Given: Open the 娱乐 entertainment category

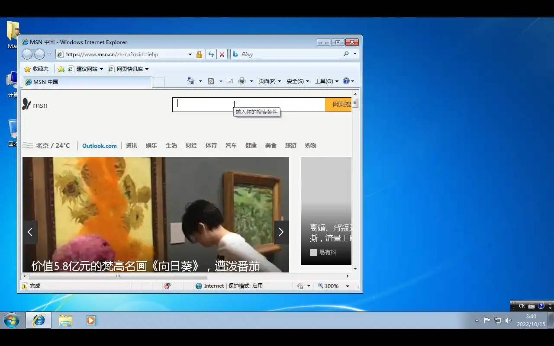Looking at the screenshot, I should pos(151,145).
